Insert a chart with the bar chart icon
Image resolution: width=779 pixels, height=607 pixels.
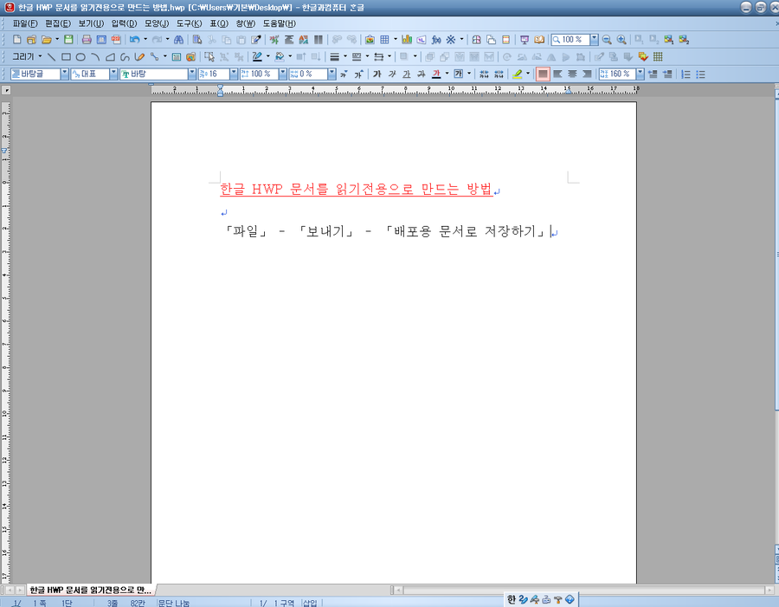pyautogui.click(x=407, y=40)
